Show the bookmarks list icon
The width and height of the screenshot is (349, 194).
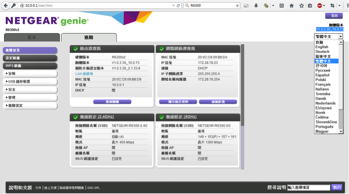[x=310, y=6]
